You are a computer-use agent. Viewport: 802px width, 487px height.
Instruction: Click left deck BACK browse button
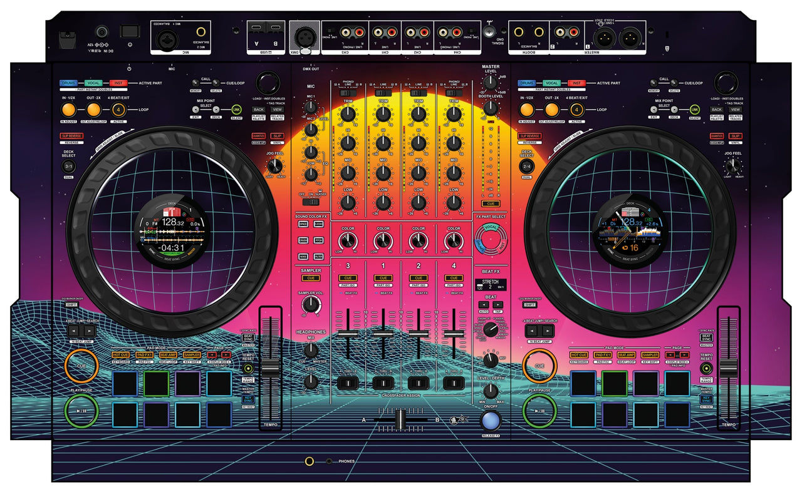(258, 110)
